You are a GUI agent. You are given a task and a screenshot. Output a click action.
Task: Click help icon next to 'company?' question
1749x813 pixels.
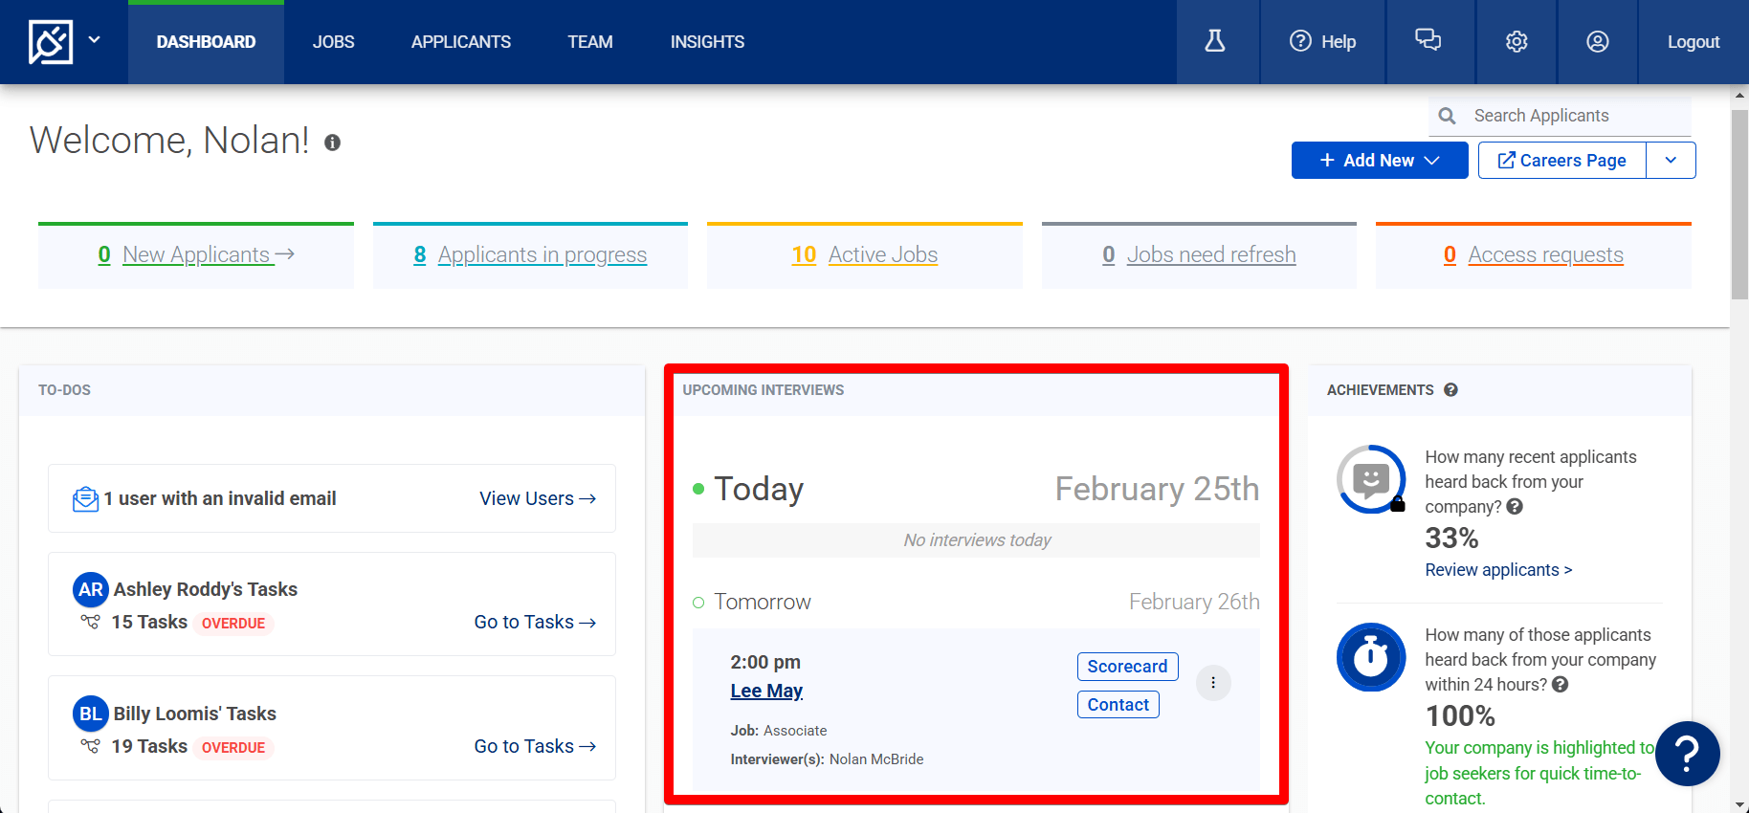coord(1515,507)
